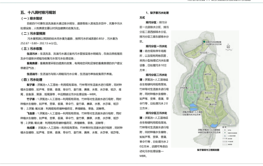Click the bold 竹子寨 paragraph label
The height and width of the screenshot is (166, 263).
tap(30, 99)
